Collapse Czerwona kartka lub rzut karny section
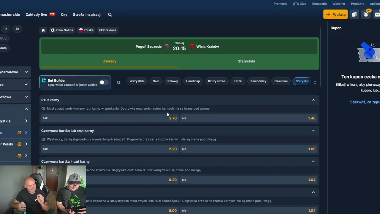The image size is (380, 214). [313, 131]
